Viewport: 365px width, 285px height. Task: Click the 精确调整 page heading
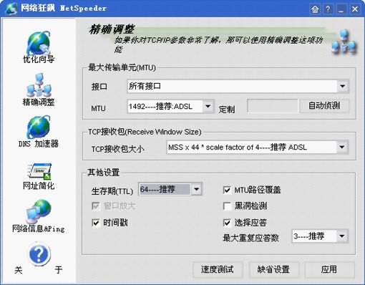pyautogui.click(x=112, y=29)
